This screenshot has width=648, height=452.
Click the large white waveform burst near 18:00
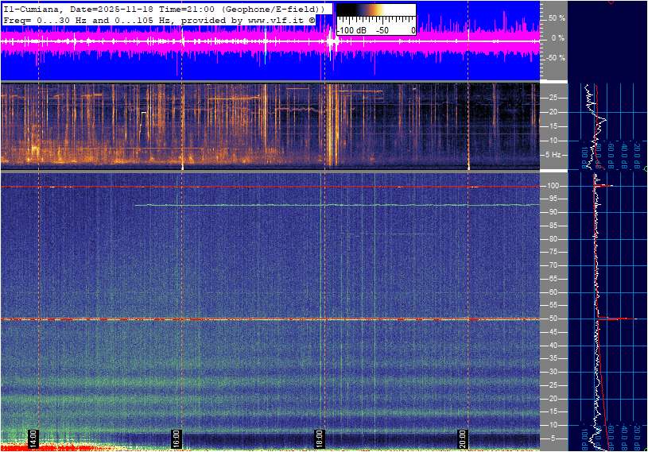pyautogui.click(x=332, y=41)
